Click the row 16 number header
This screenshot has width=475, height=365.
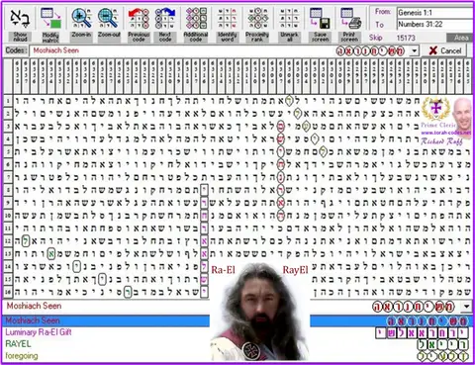click(8, 292)
